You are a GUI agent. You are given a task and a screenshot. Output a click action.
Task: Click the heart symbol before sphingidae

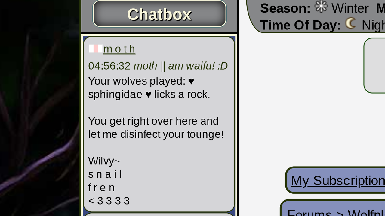pyautogui.click(x=191, y=81)
